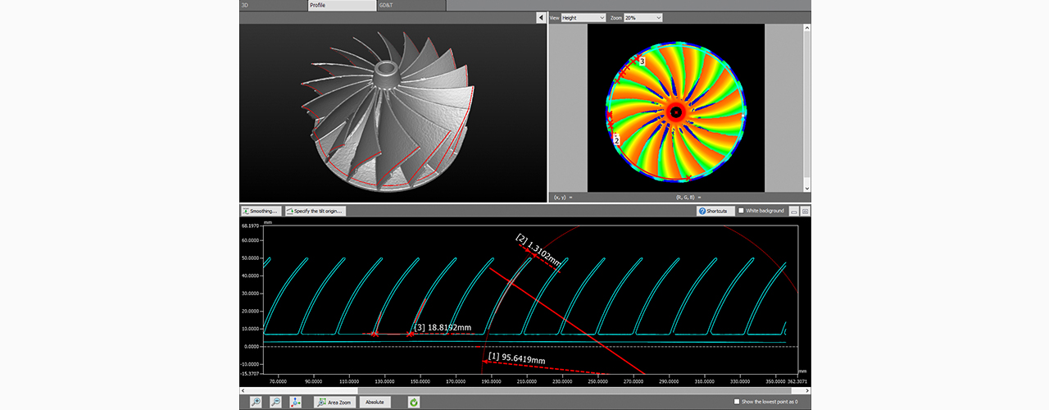The image size is (1049, 410).
Task: Open the Shortcuts help button
Action: (715, 211)
